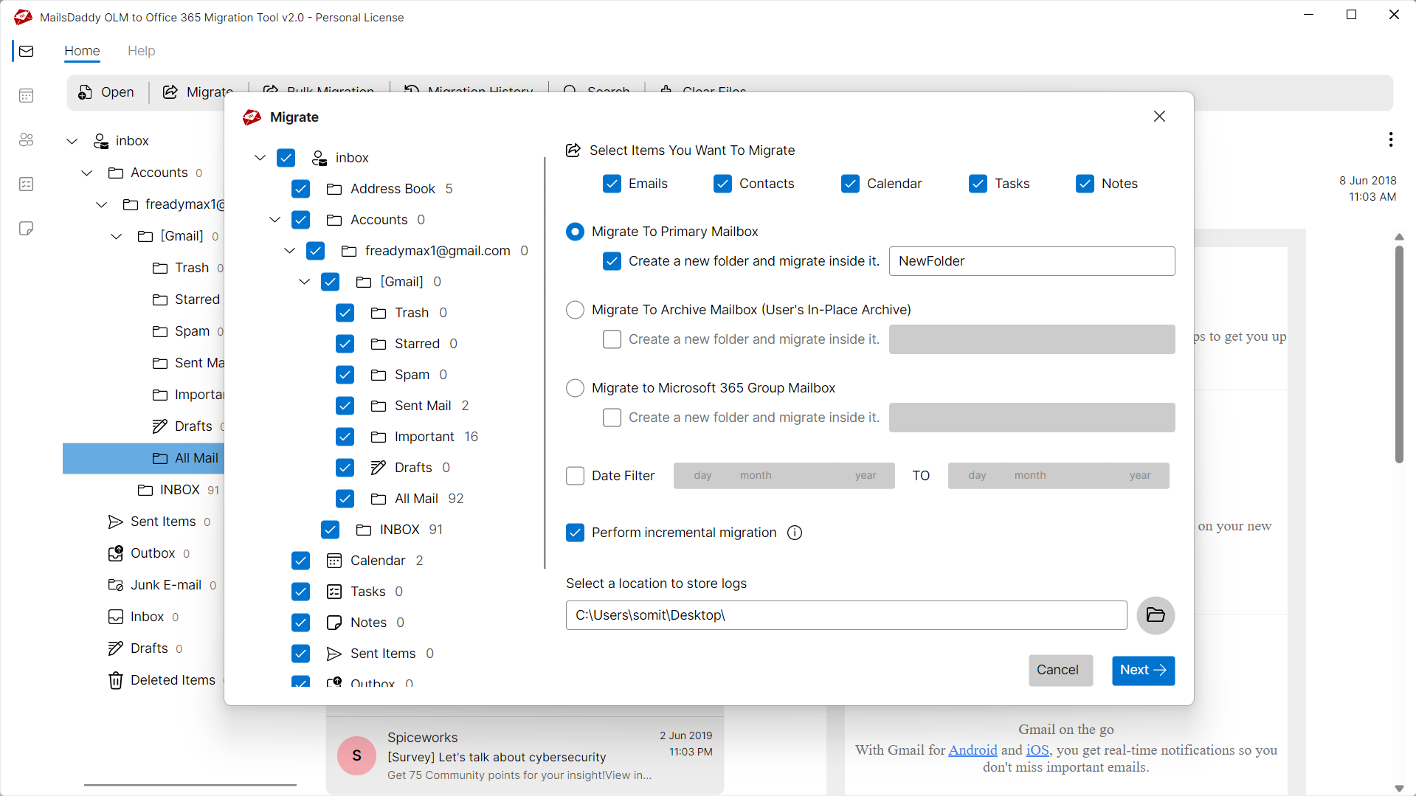Image resolution: width=1416 pixels, height=796 pixels.
Task: Uncheck the Tasks item type checkbox
Action: click(x=978, y=184)
